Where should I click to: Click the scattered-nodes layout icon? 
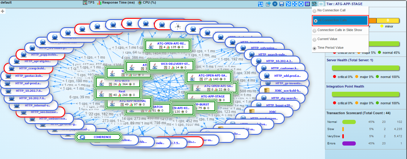288,4
